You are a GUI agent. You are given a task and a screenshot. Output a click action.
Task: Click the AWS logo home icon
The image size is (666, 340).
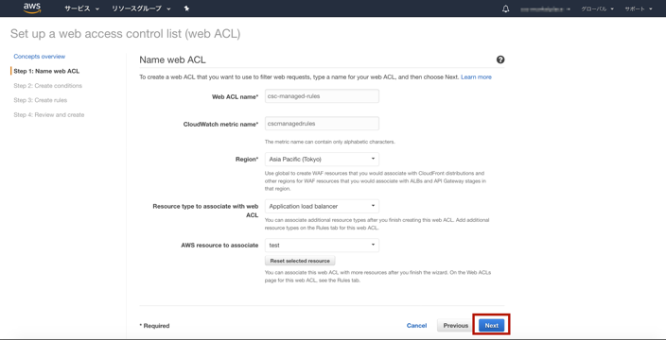point(32,8)
